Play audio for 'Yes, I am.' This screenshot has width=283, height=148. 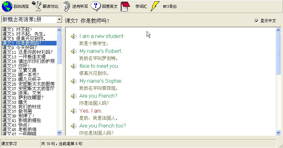click(x=74, y=111)
